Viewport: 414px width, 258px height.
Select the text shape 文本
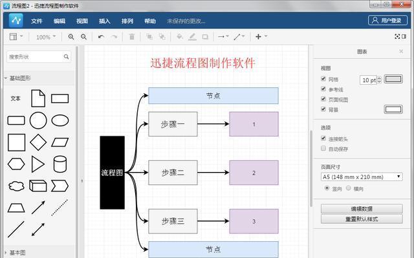pos(16,98)
